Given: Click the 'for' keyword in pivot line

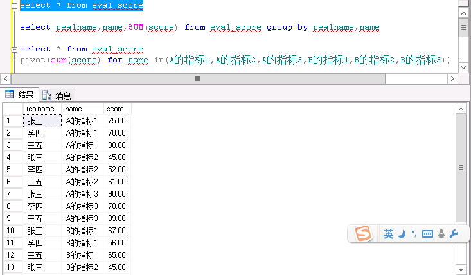Looking at the screenshot, I should click(x=115, y=60).
